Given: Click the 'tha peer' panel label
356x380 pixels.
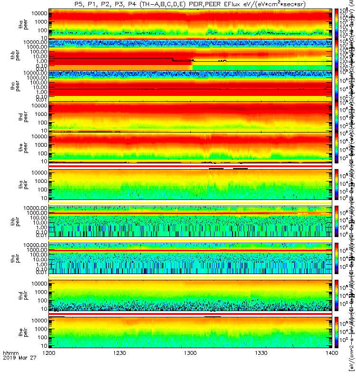Looking at the screenshot, I should point(23,25).
